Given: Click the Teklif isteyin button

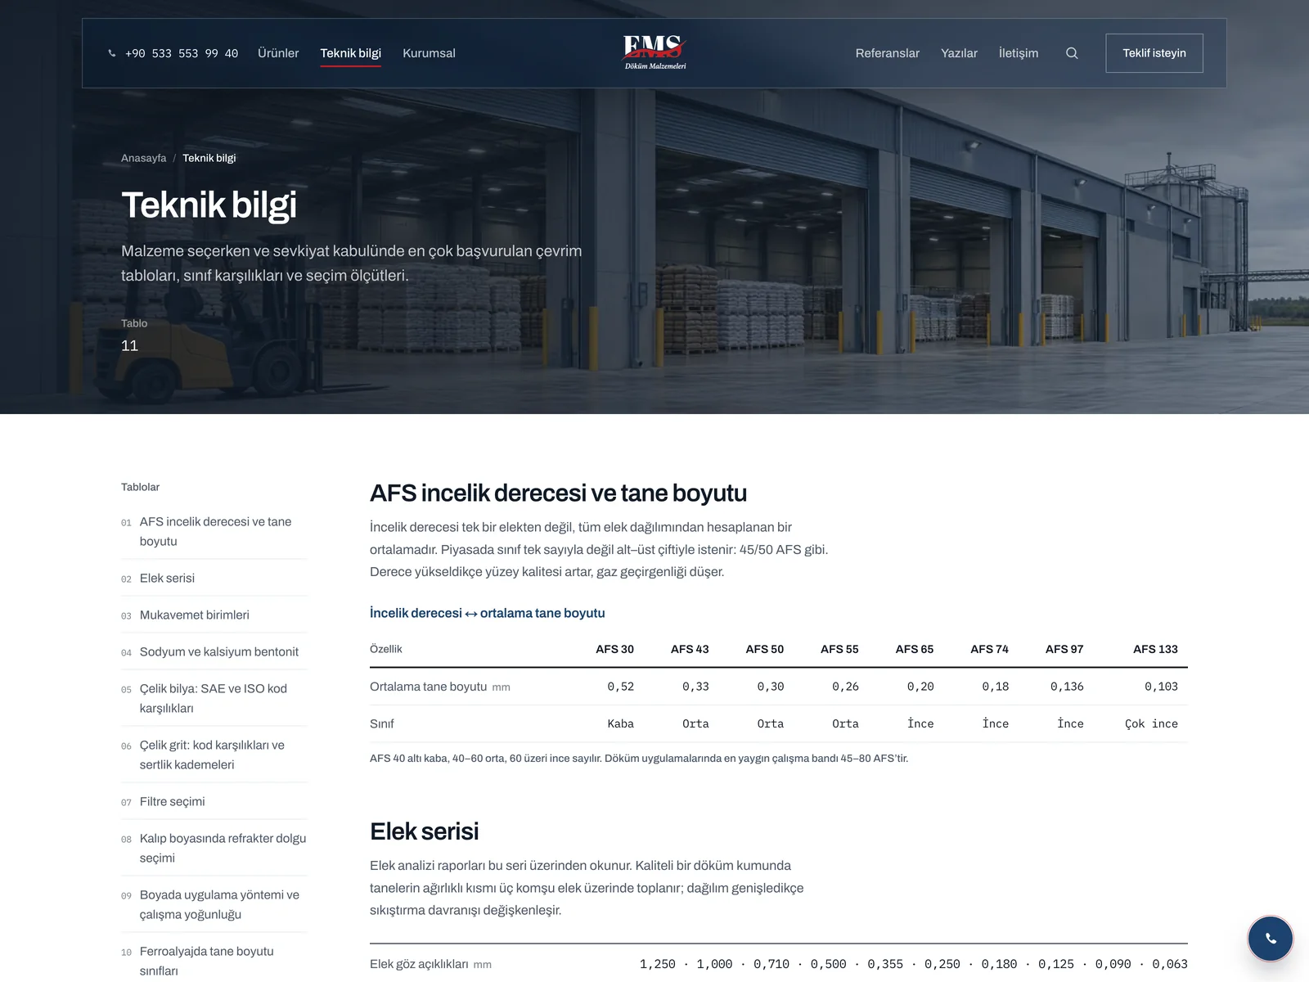Looking at the screenshot, I should [x=1154, y=53].
